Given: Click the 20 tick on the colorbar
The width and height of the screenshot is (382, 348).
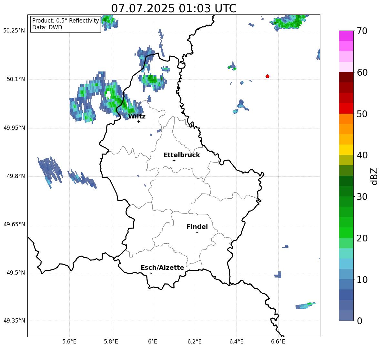Looking at the screenshot, I should 362,238.
